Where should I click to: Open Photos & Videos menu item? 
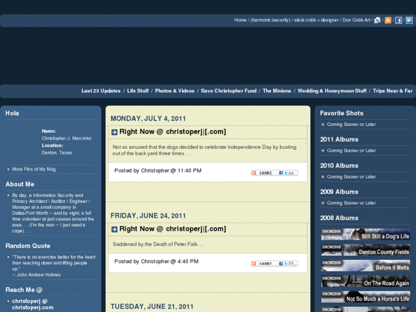(x=175, y=91)
